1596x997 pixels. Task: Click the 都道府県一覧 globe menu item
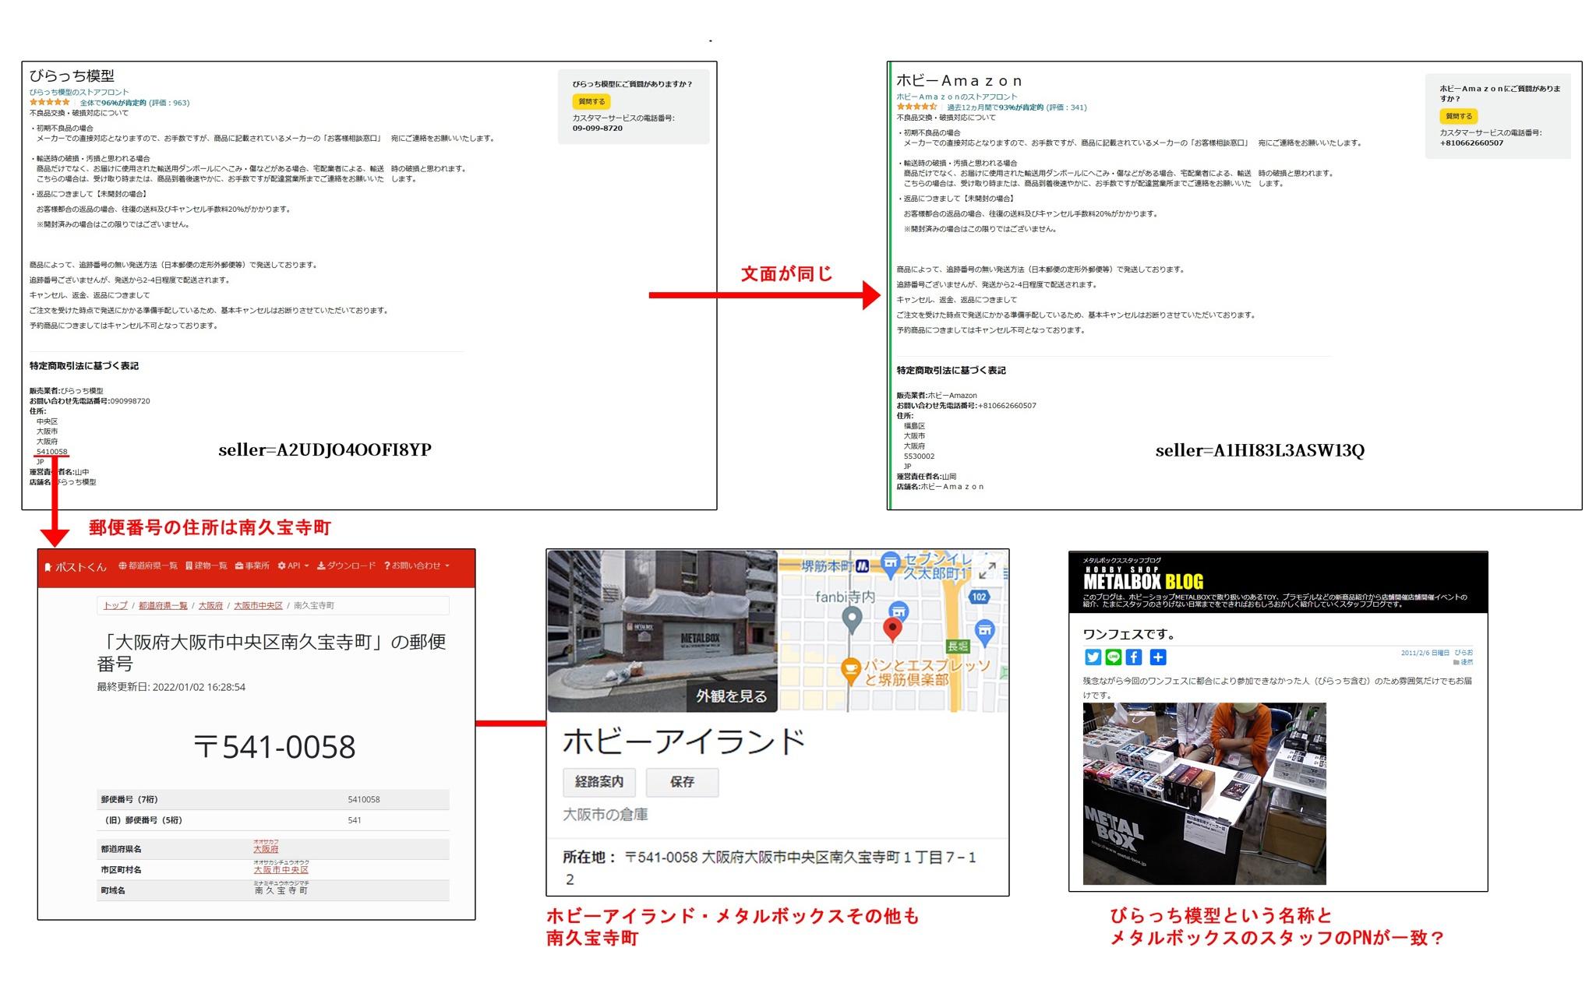(148, 565)
